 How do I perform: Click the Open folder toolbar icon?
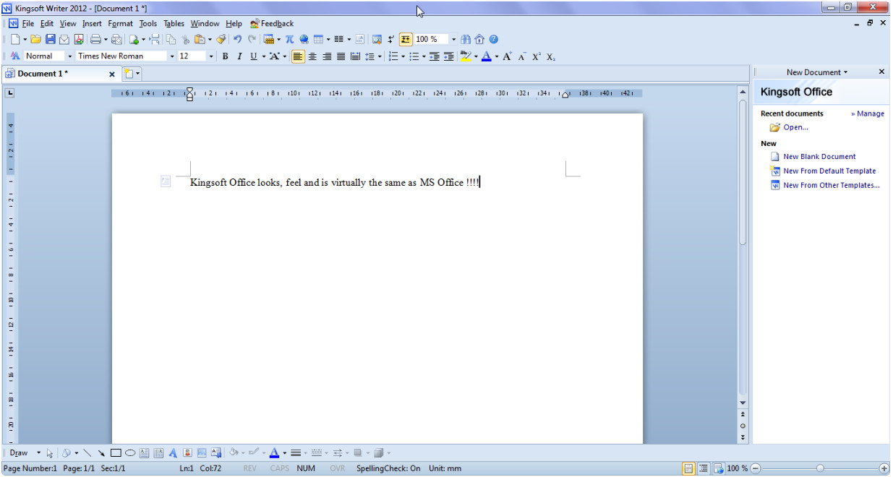coord(35,39)
